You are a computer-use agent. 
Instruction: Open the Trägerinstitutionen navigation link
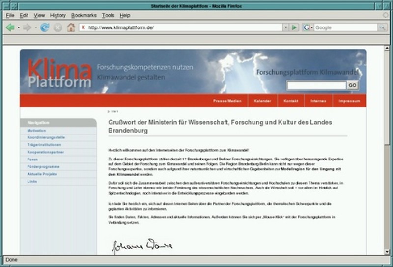tap(44, 145)
